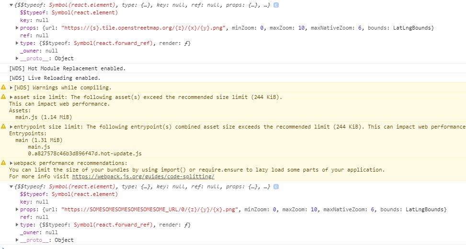Viewport: 466px width, 249px height.
Task: Expand the '[WDS] Warnings while compiling.' message
Action: pyautogui.click(x=11, y=87)
